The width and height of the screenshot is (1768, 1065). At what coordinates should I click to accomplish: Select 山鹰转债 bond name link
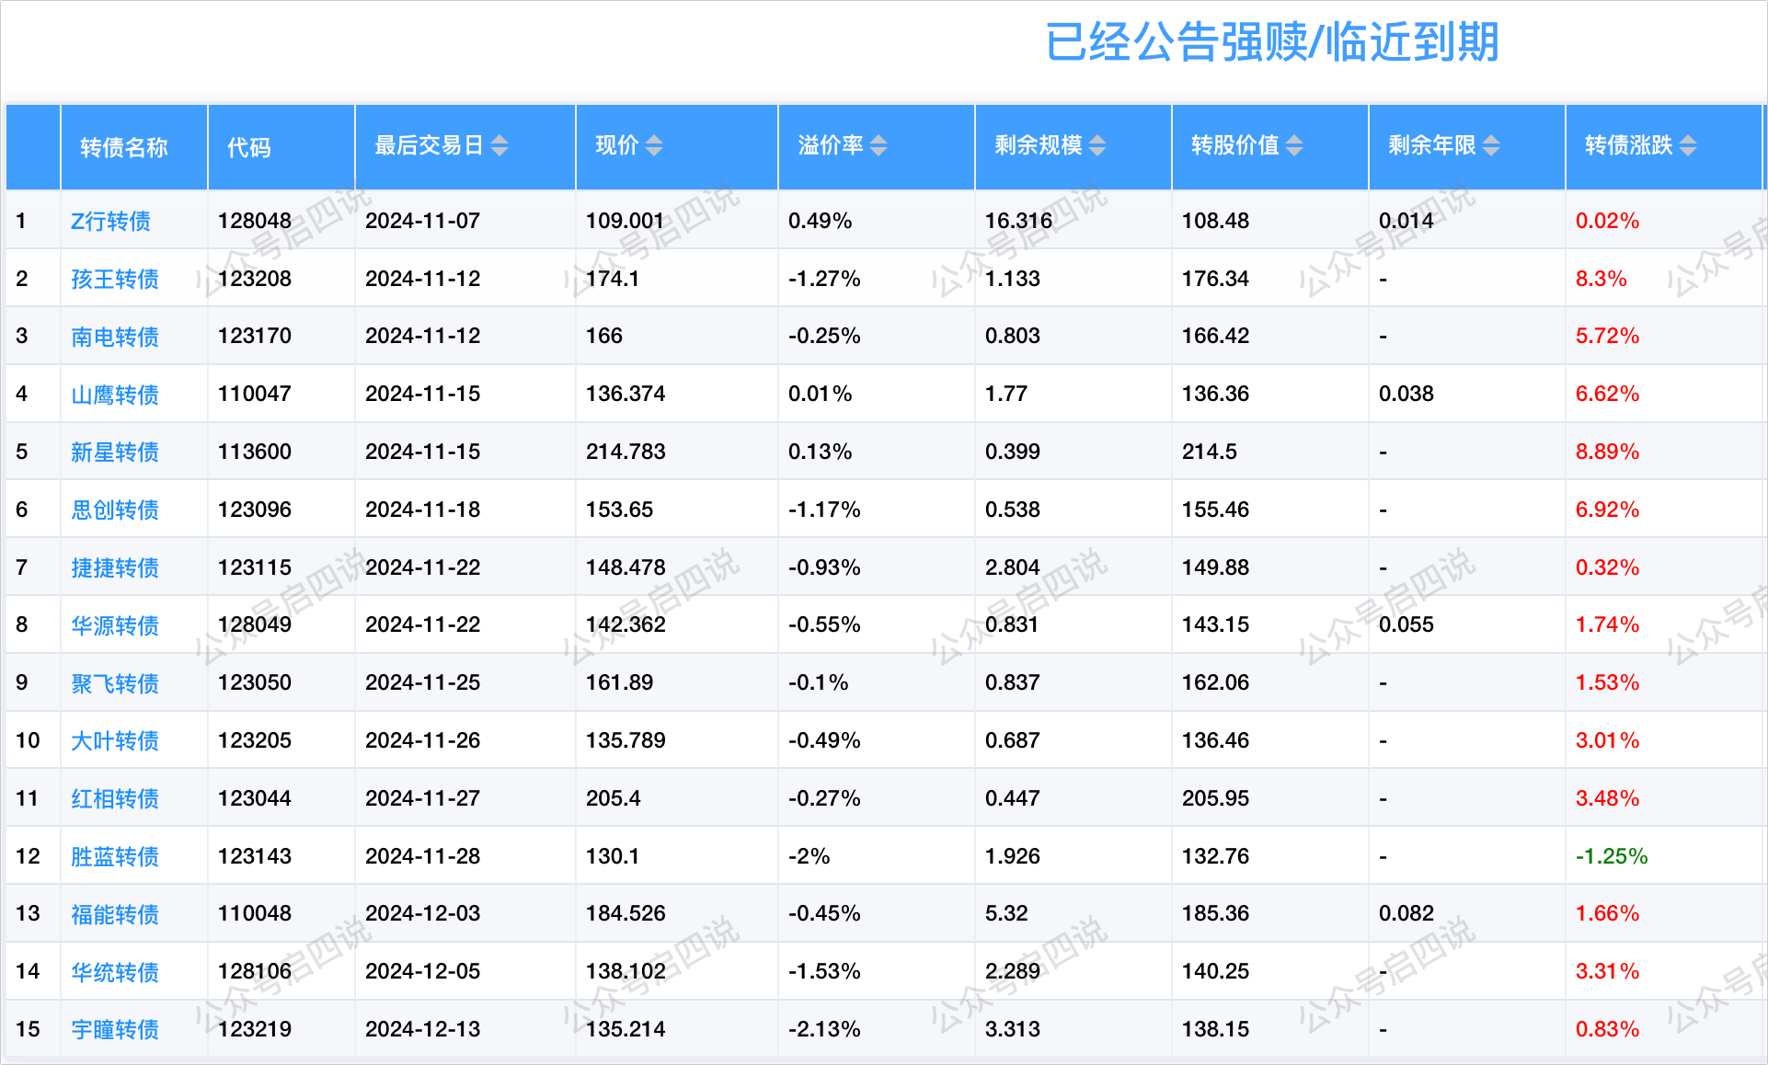click(115, 395)
